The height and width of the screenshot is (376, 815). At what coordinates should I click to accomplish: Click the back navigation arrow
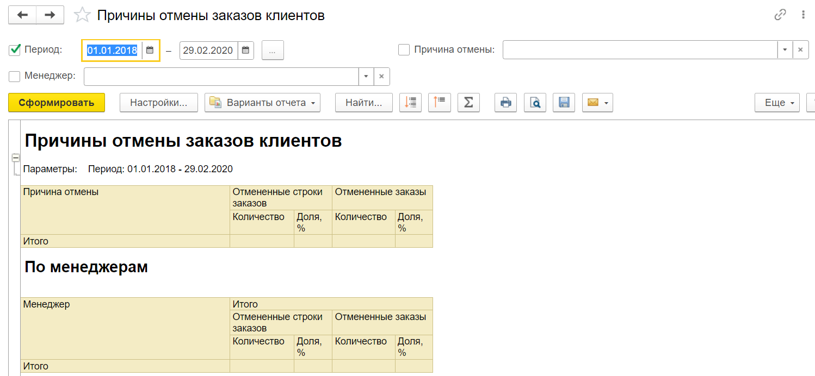coord(22,15)
